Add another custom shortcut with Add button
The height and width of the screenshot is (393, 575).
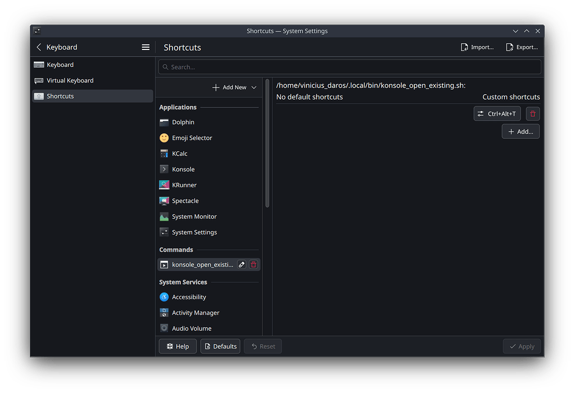point(521,131)
